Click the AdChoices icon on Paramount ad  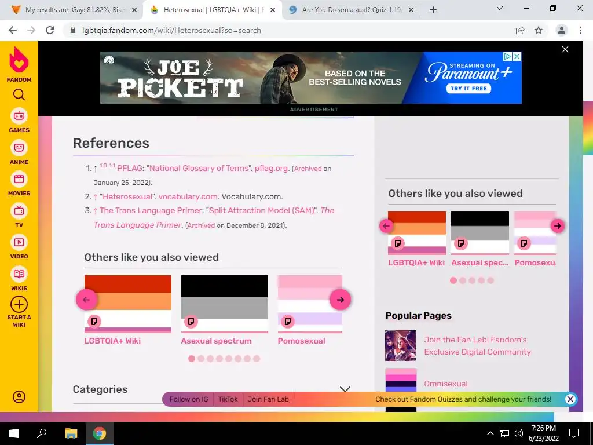(507, 56)
